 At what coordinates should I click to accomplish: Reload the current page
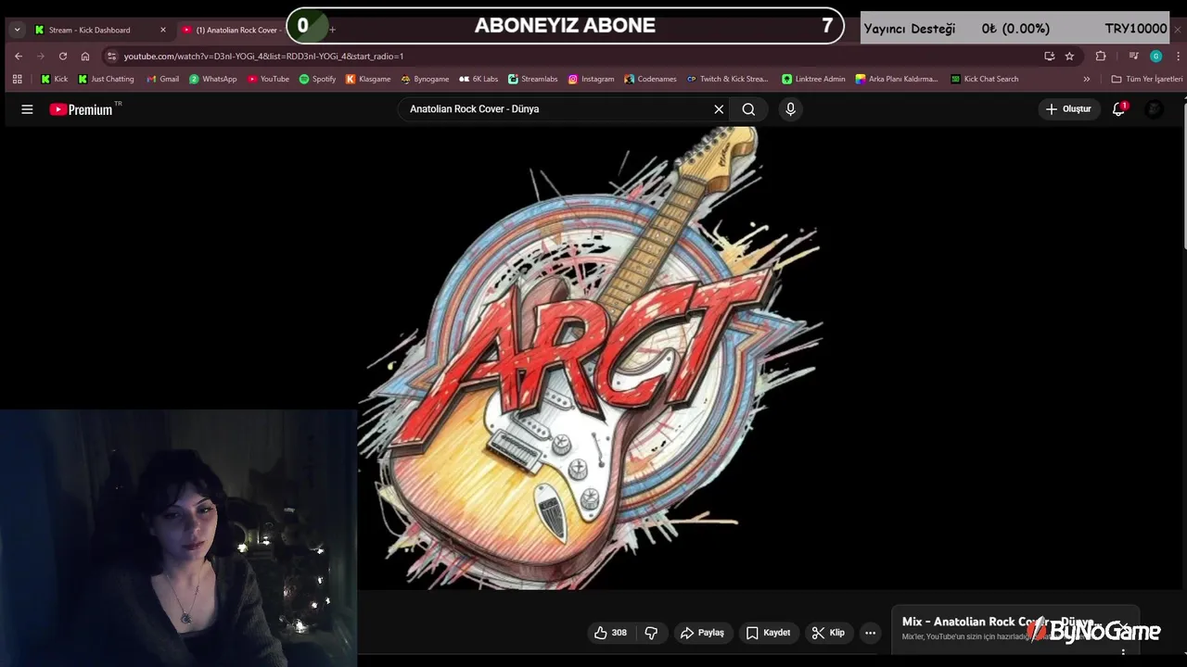(63, 56)
